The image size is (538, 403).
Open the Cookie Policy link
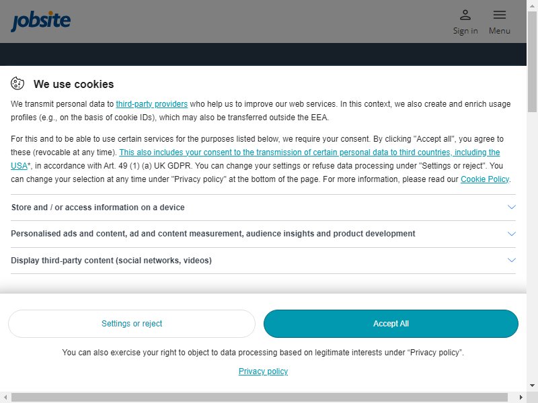485,179
